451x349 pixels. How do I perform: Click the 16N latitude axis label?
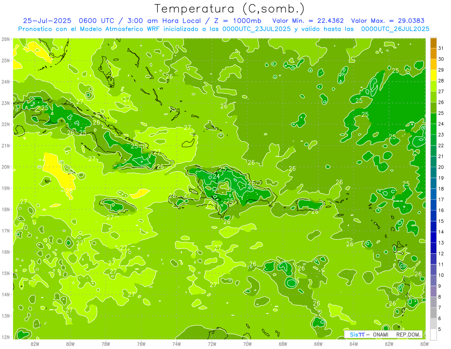(x=5, y=252)
